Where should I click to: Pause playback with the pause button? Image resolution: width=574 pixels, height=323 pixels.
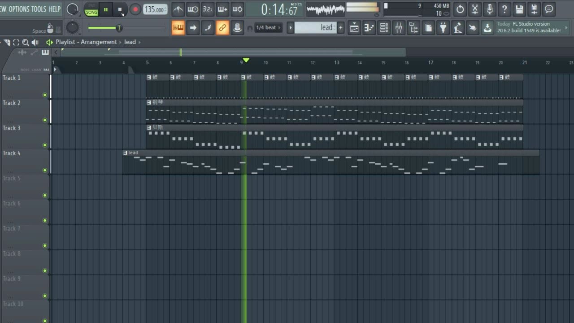pos(106,9)
